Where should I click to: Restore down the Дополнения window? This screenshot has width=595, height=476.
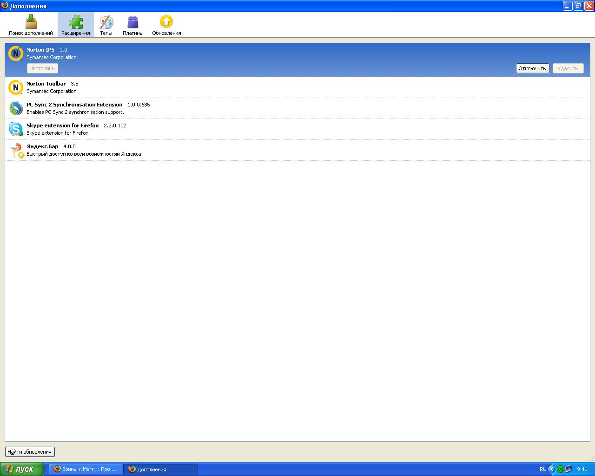tap(578, 6)
